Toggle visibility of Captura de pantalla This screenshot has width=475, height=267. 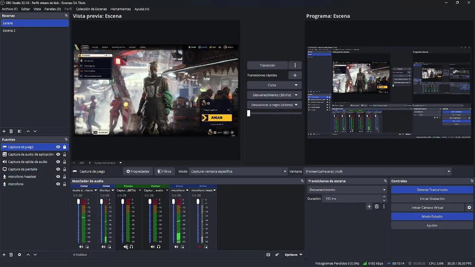tap(58, 169)
